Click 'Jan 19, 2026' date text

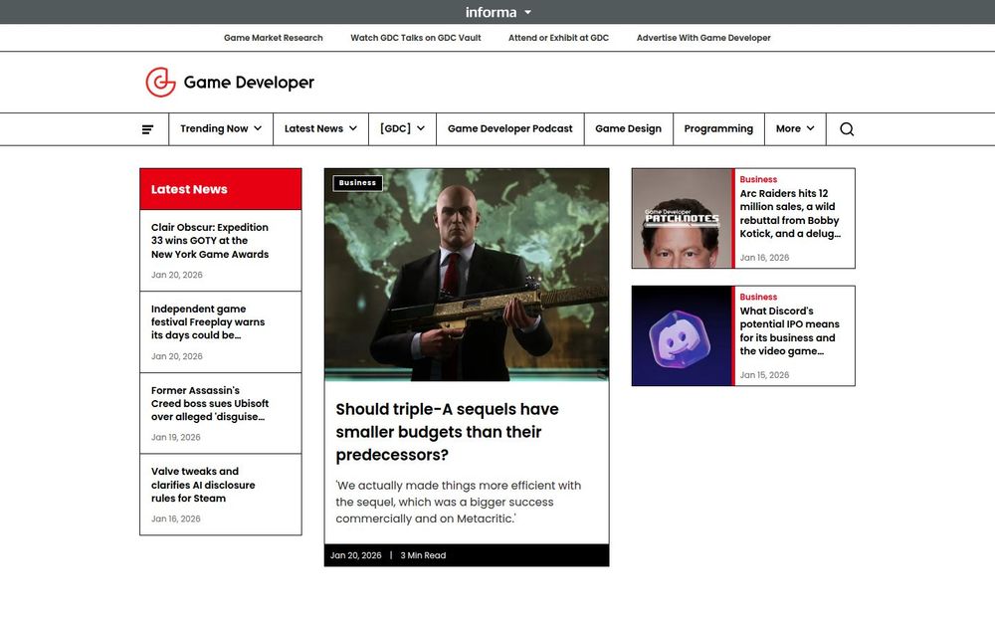coord(176,437)
